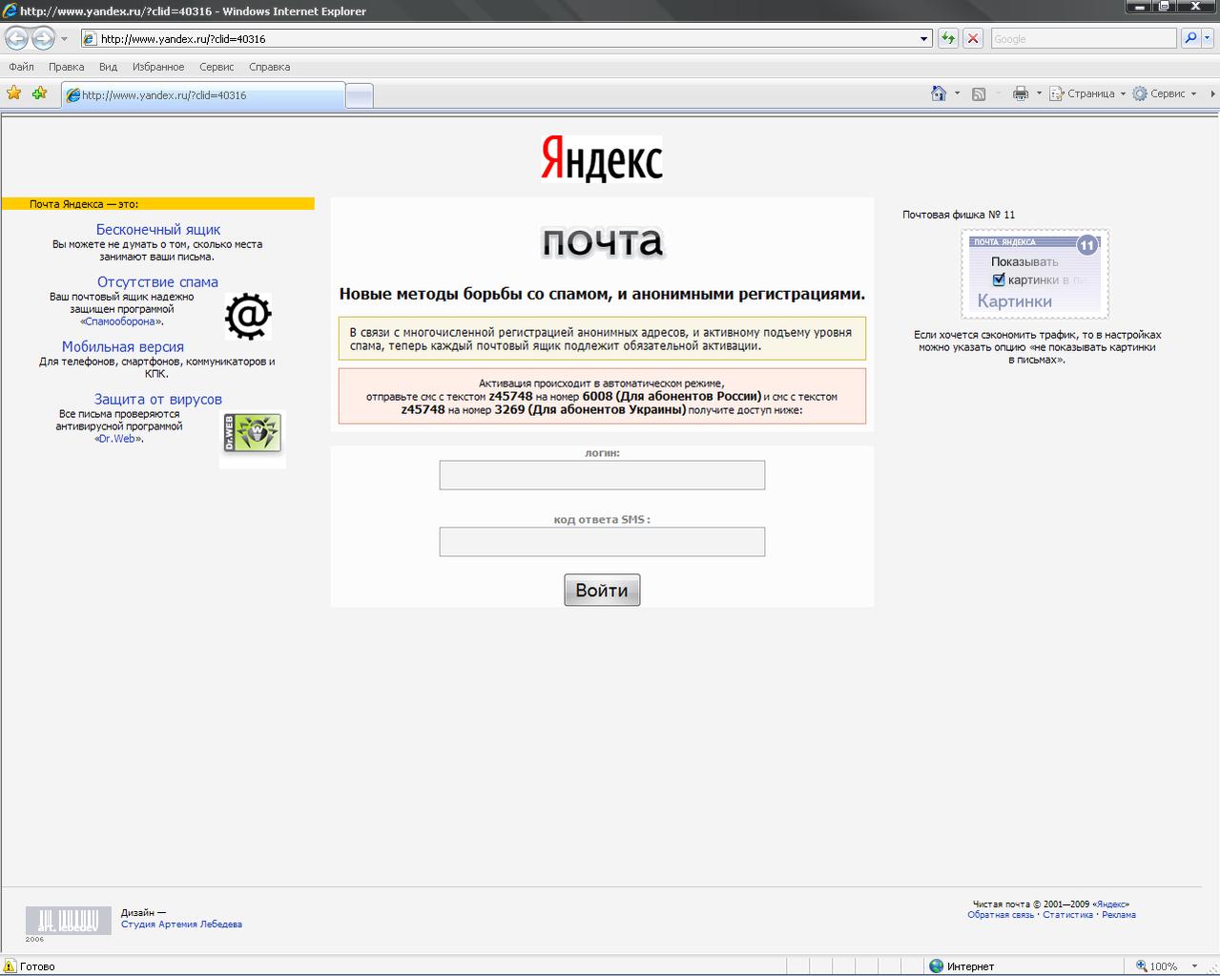Open the Страница dropdown menu
1220x976 pixels.
(1087, 93)
